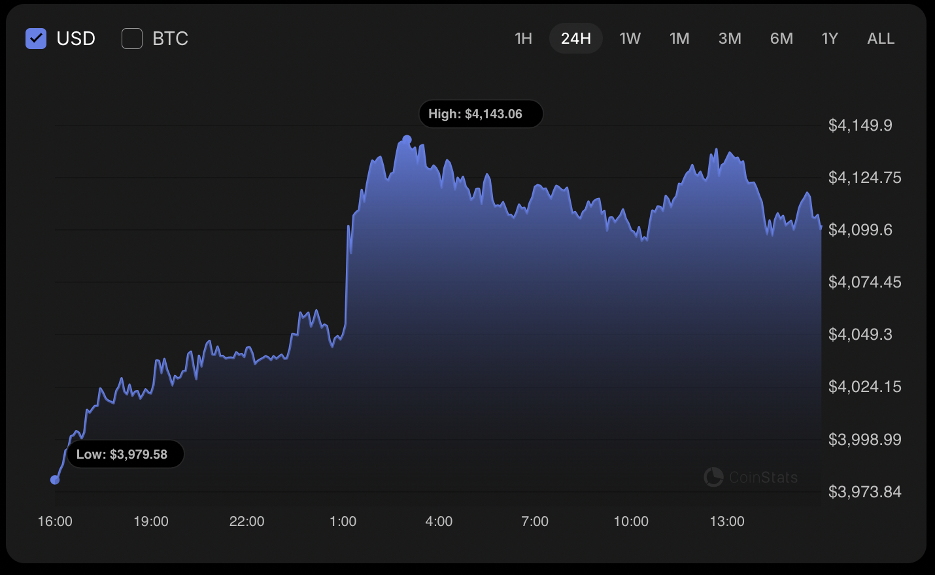935x575 pixels.
Task: Click the $4,099.6 price axis label
Action: pyautogui.click(x=860, y=230)
